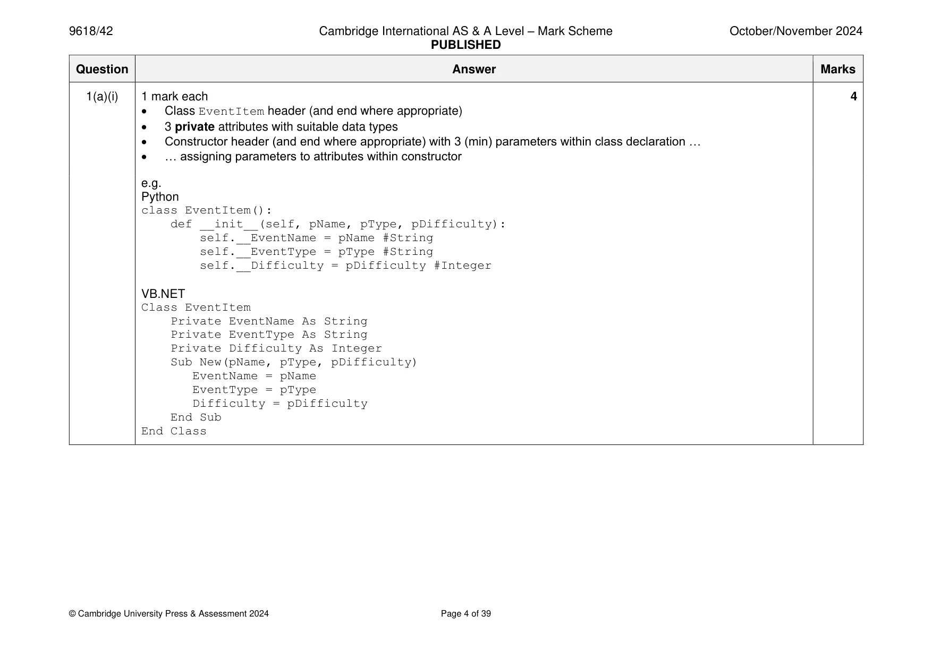
Task: Click the '1 mark each' line
Action: click(x=174, y=97)
